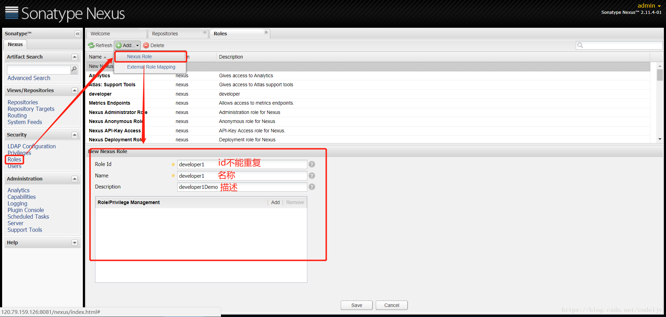Click the roles filter search icon
The height and width of the screenshot is (317, 666).
(580, 45)
